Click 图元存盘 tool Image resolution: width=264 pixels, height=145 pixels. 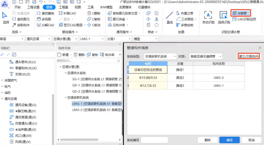tap(118, 19)
